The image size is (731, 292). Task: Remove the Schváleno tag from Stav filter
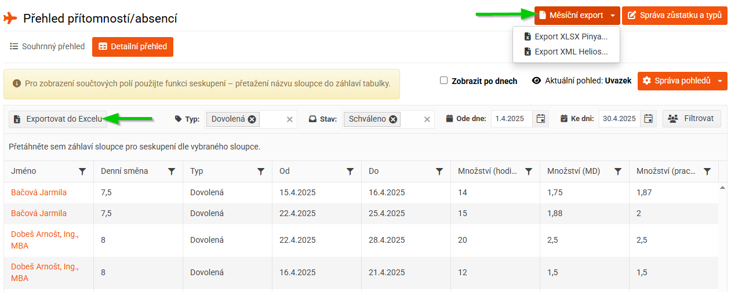pyautogui.click(x=393, y=119)
